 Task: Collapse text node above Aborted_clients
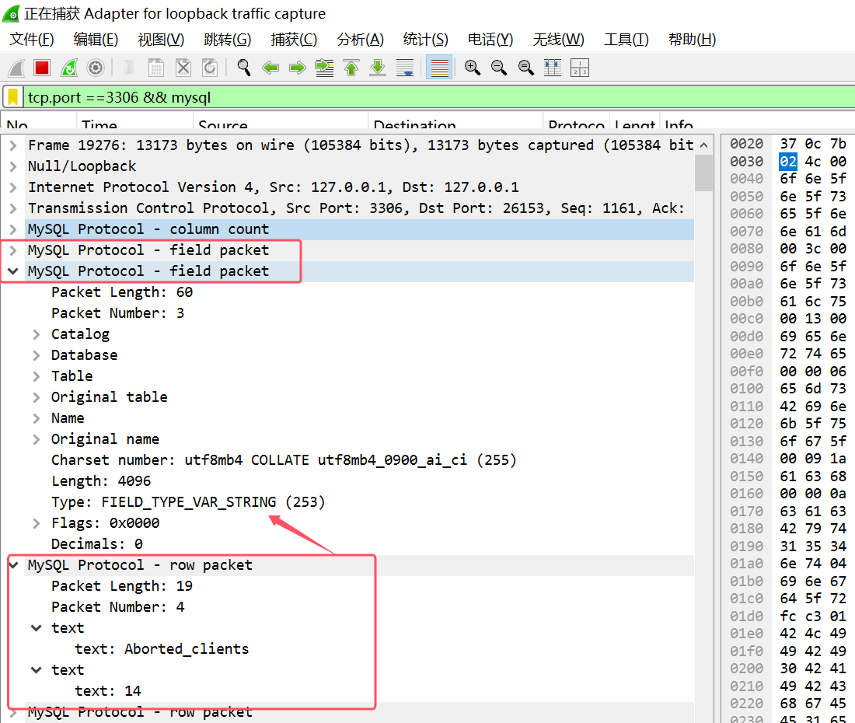point(37,628)
